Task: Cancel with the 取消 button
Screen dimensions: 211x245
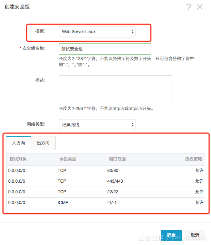Action: pyautogui.click(x=195, y=235)
